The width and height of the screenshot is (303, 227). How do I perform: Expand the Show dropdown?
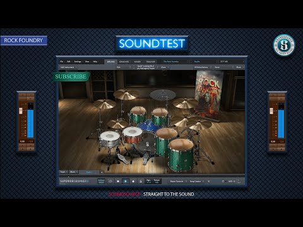[x=240, y=67]
